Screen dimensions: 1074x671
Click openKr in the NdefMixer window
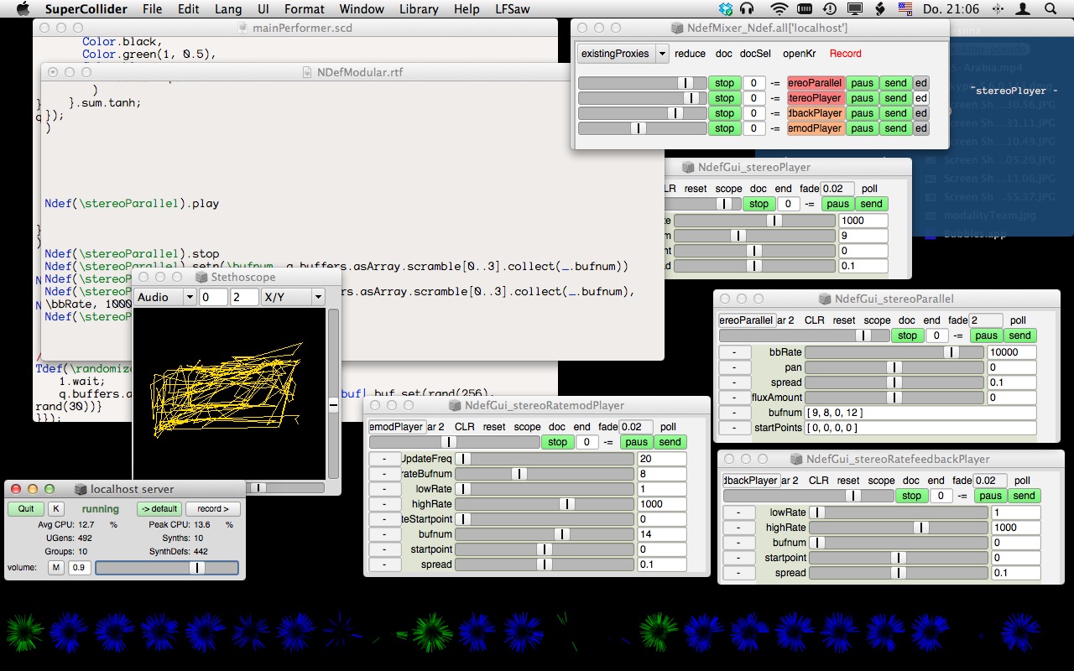pyautogui.click(x=799, y=54)
